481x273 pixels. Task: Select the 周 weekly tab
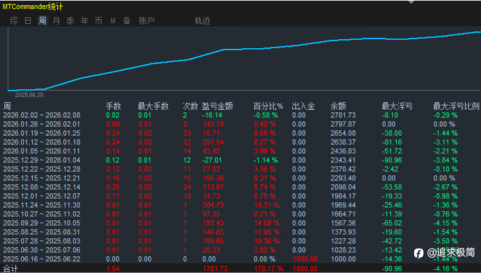coord(42,21)
